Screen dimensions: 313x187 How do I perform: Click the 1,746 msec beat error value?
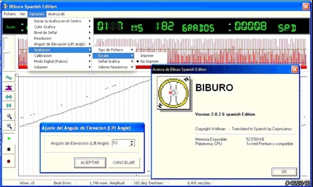(x=98, y=183)
